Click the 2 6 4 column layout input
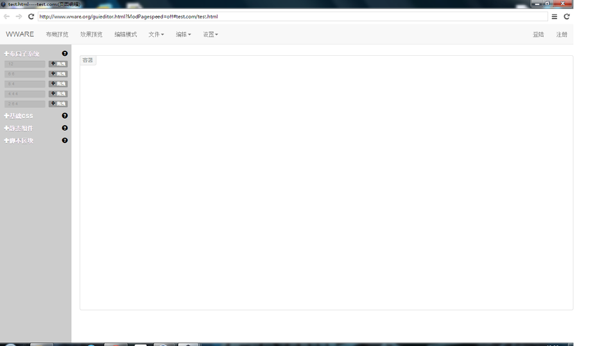Viewport: 595px width, 346px height. [x=25, y=103]
